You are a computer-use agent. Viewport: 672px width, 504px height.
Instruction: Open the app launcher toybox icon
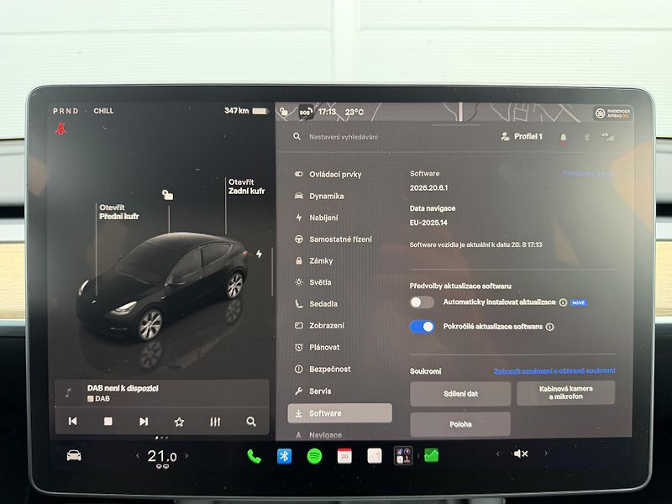403,455
